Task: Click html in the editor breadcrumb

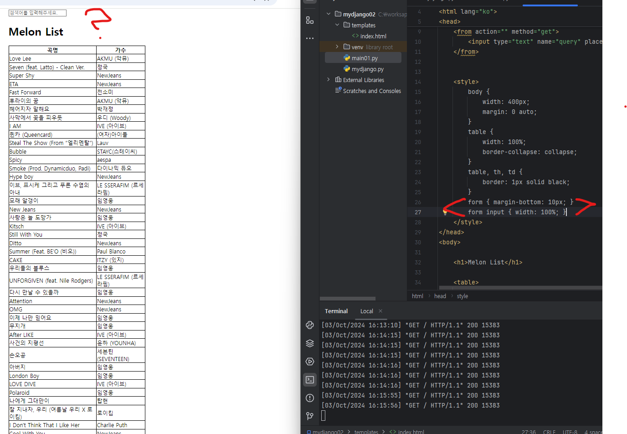Action: tap(417, 296)
